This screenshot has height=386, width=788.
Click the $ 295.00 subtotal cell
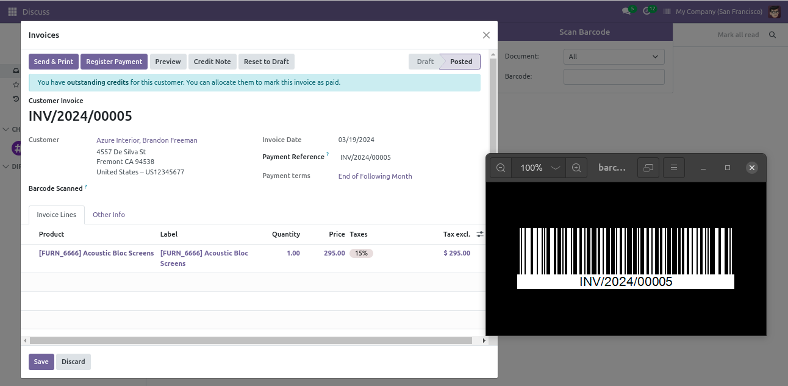click(x=457, y=253)
